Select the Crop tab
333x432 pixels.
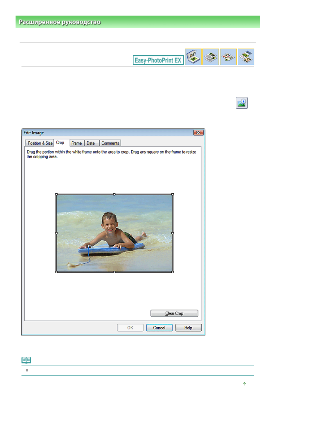pyautogui.click(x=60, y=143)
